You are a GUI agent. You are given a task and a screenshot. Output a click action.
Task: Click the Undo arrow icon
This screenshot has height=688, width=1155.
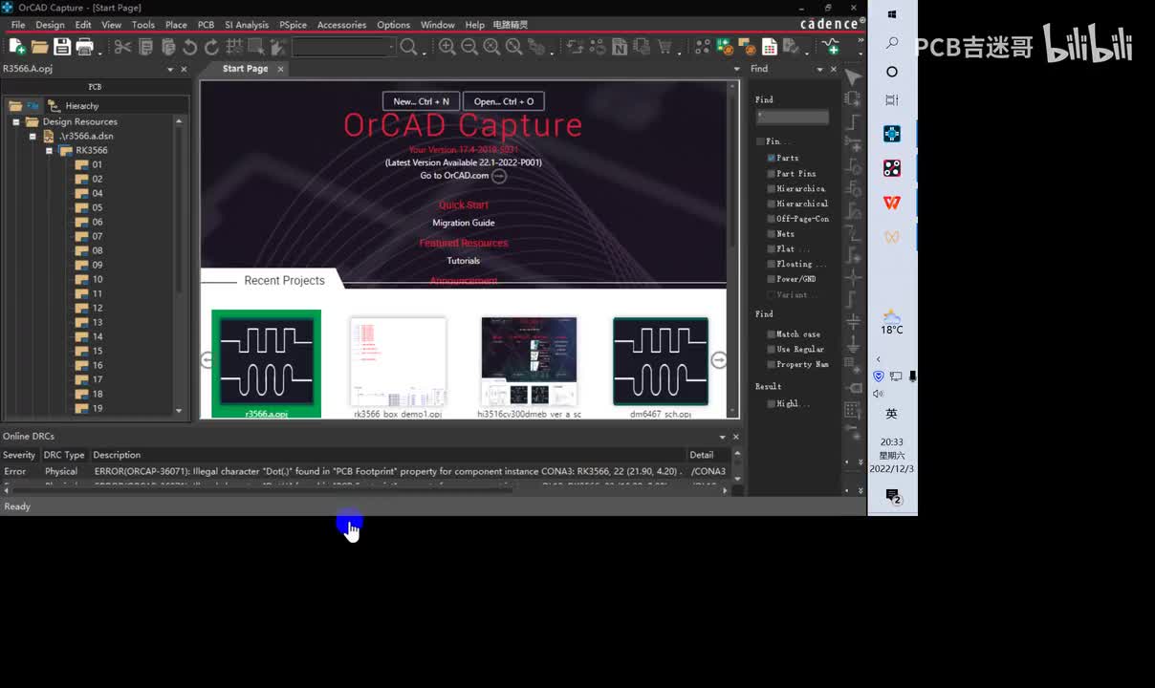[189, 46]
